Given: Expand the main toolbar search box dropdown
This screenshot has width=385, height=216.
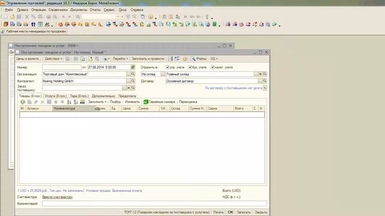Looking at the screenshot, I should tap(118, 17).
